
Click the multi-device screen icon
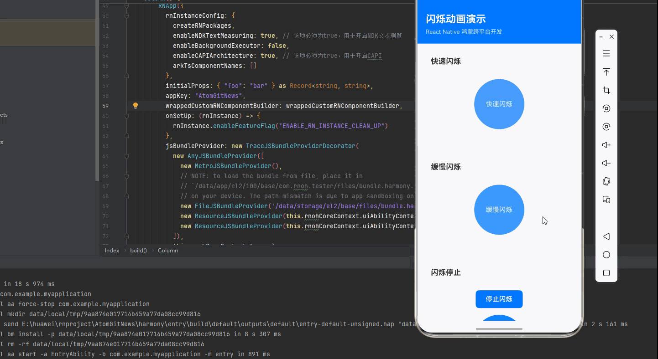[x=606, y=200]
